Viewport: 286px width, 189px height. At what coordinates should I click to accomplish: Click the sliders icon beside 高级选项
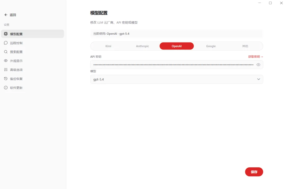pos(6,70)
